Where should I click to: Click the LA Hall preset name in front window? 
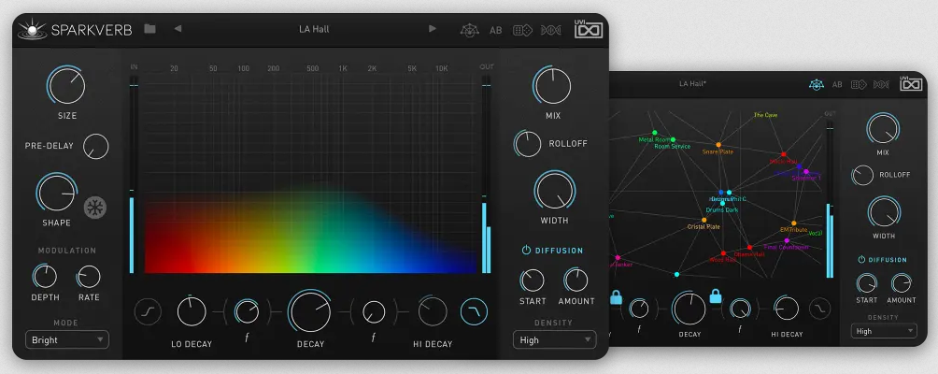point(314,29)
